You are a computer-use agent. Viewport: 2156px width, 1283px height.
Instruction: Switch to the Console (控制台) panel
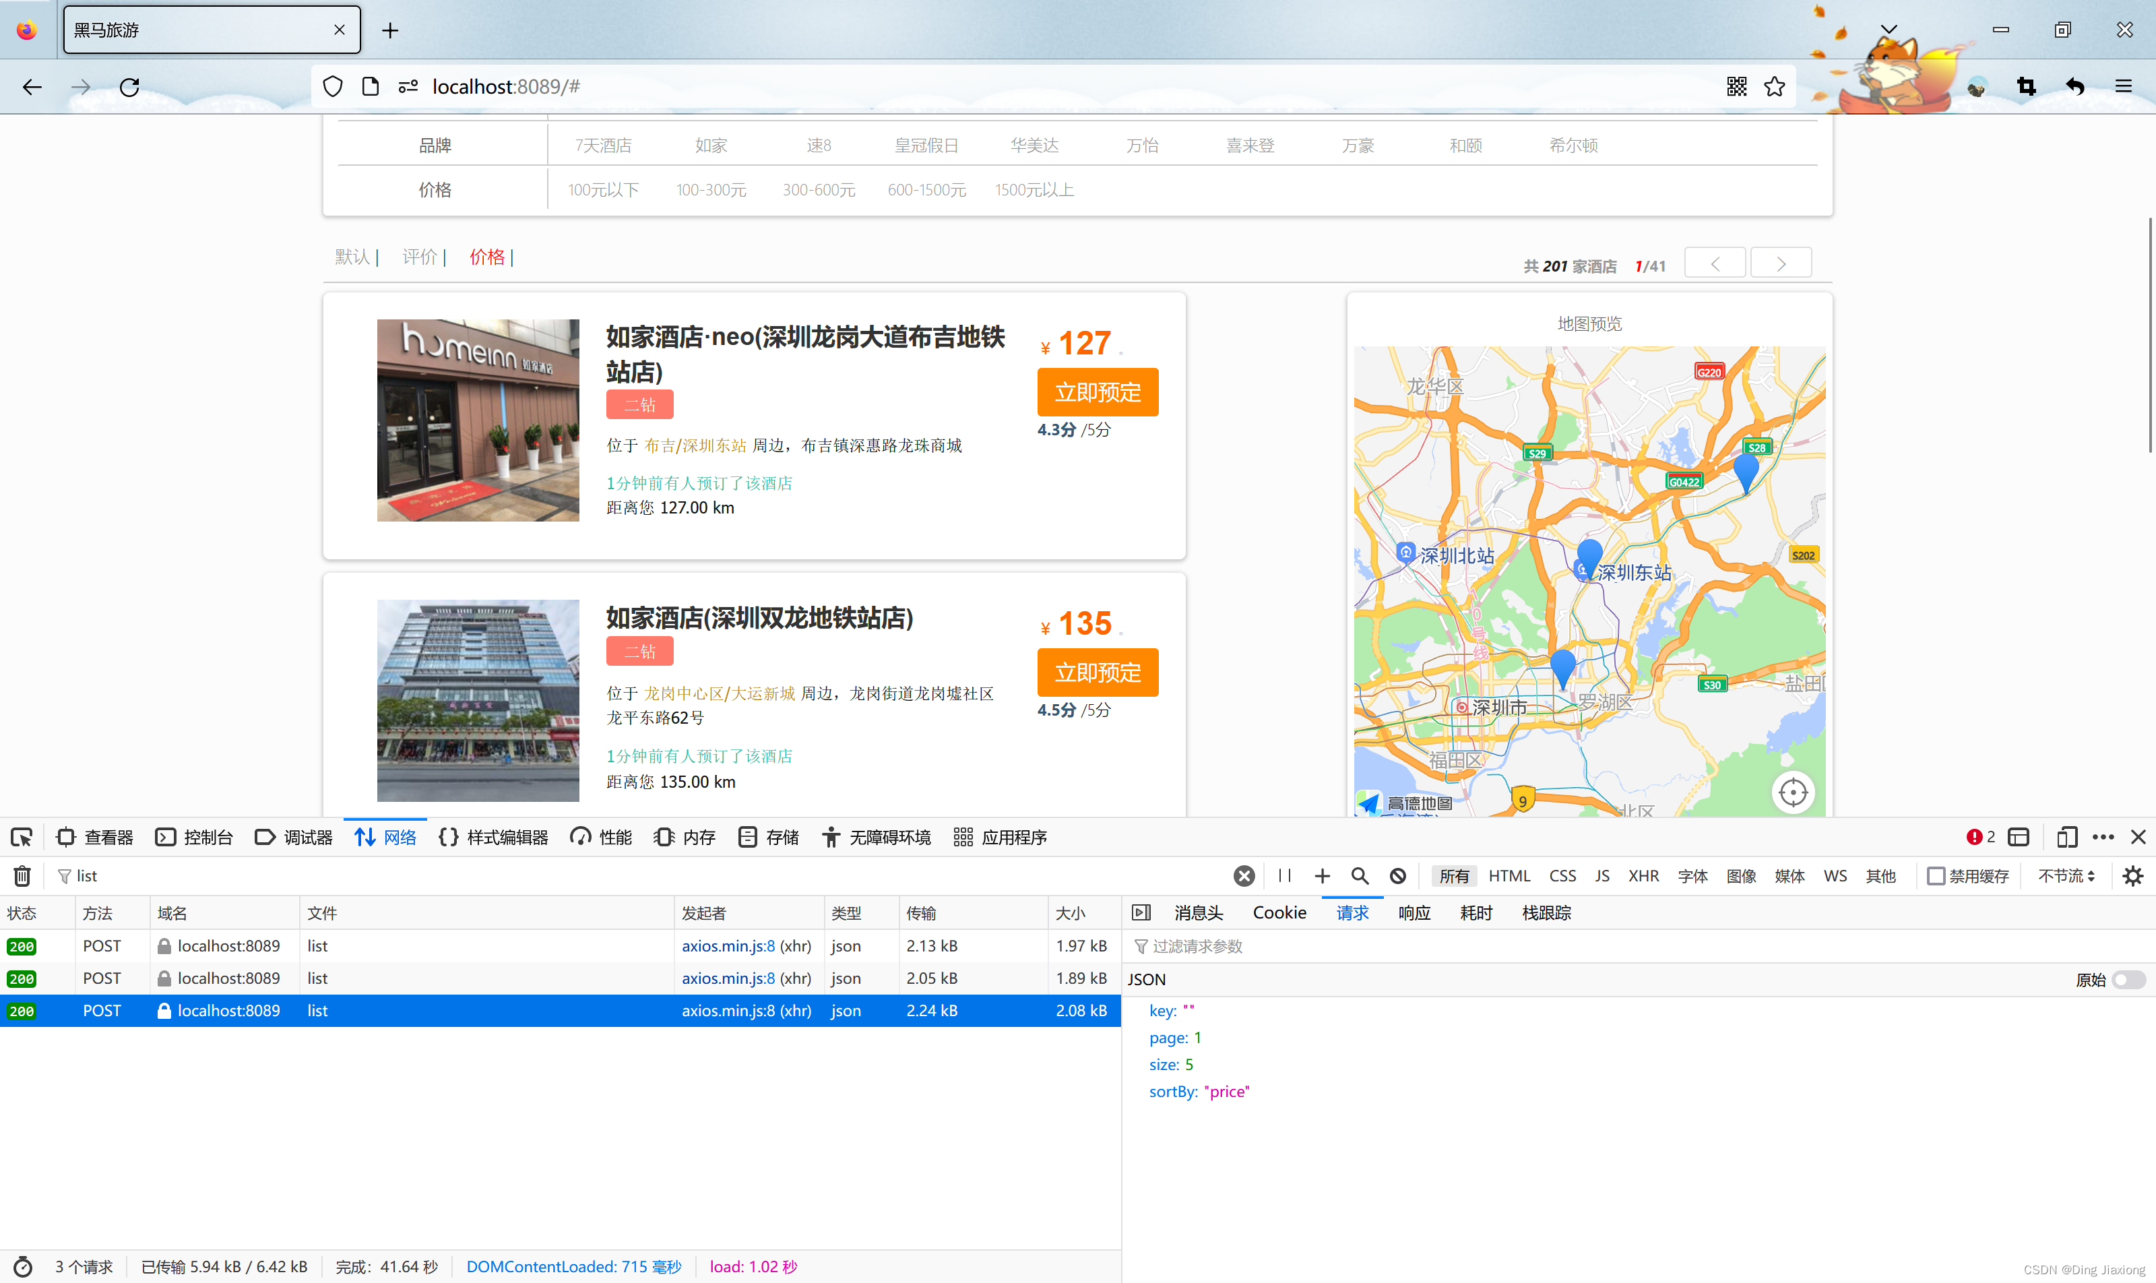point(195,837)
